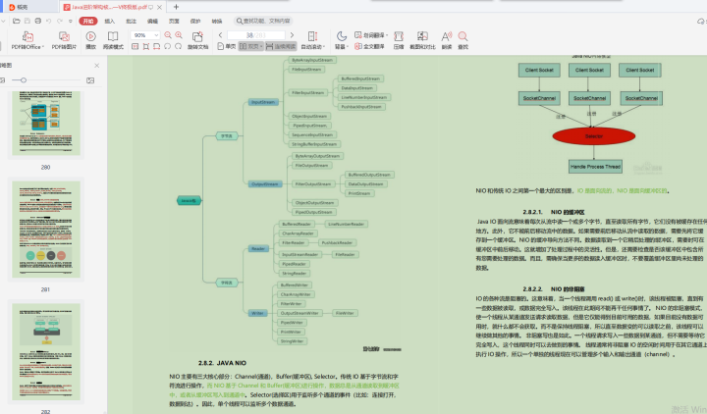Click the read aloud icon
This screenshot has width=707, height=414.
pos(447,36)
